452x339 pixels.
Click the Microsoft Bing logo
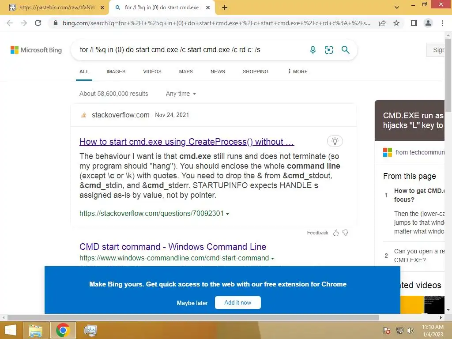[36, 50]
